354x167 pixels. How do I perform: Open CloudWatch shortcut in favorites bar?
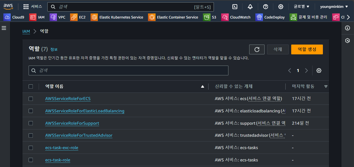pyautogui.click(x=236, y=17)
